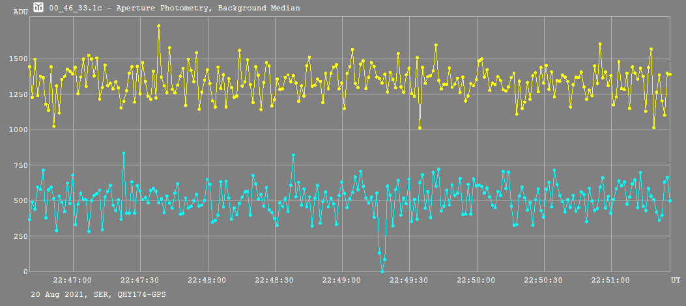Click the 22:50:30 time axis label
The height and width of the screenshot is (306, 686).
(543, 280)
